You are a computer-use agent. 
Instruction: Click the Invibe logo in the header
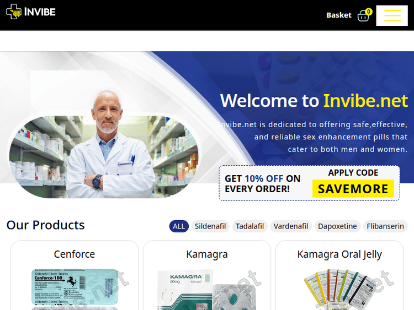[31, 12]
